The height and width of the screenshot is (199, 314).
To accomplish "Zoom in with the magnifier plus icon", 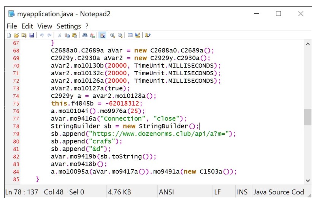I will point(113,35).
